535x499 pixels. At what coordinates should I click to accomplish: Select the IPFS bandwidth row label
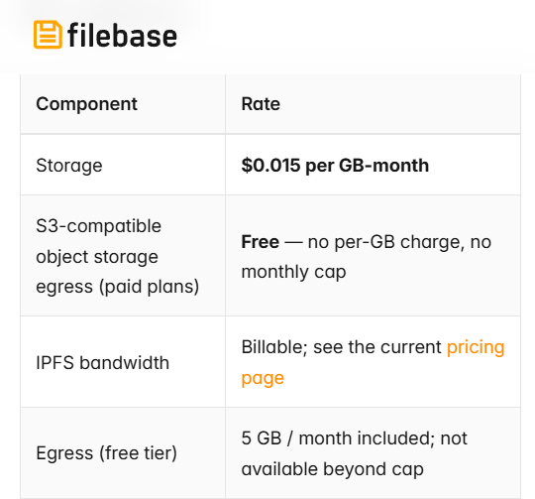103,363
